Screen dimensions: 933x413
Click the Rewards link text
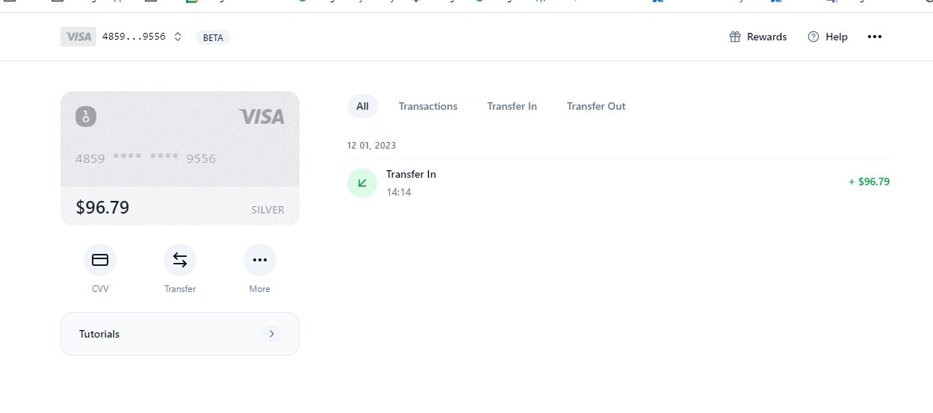coord(766,37)
